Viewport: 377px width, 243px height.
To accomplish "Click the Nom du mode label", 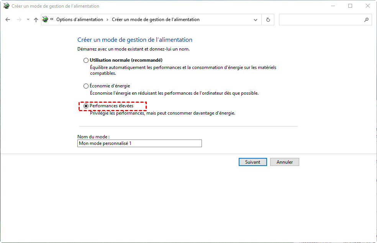I will click(93, 137).
